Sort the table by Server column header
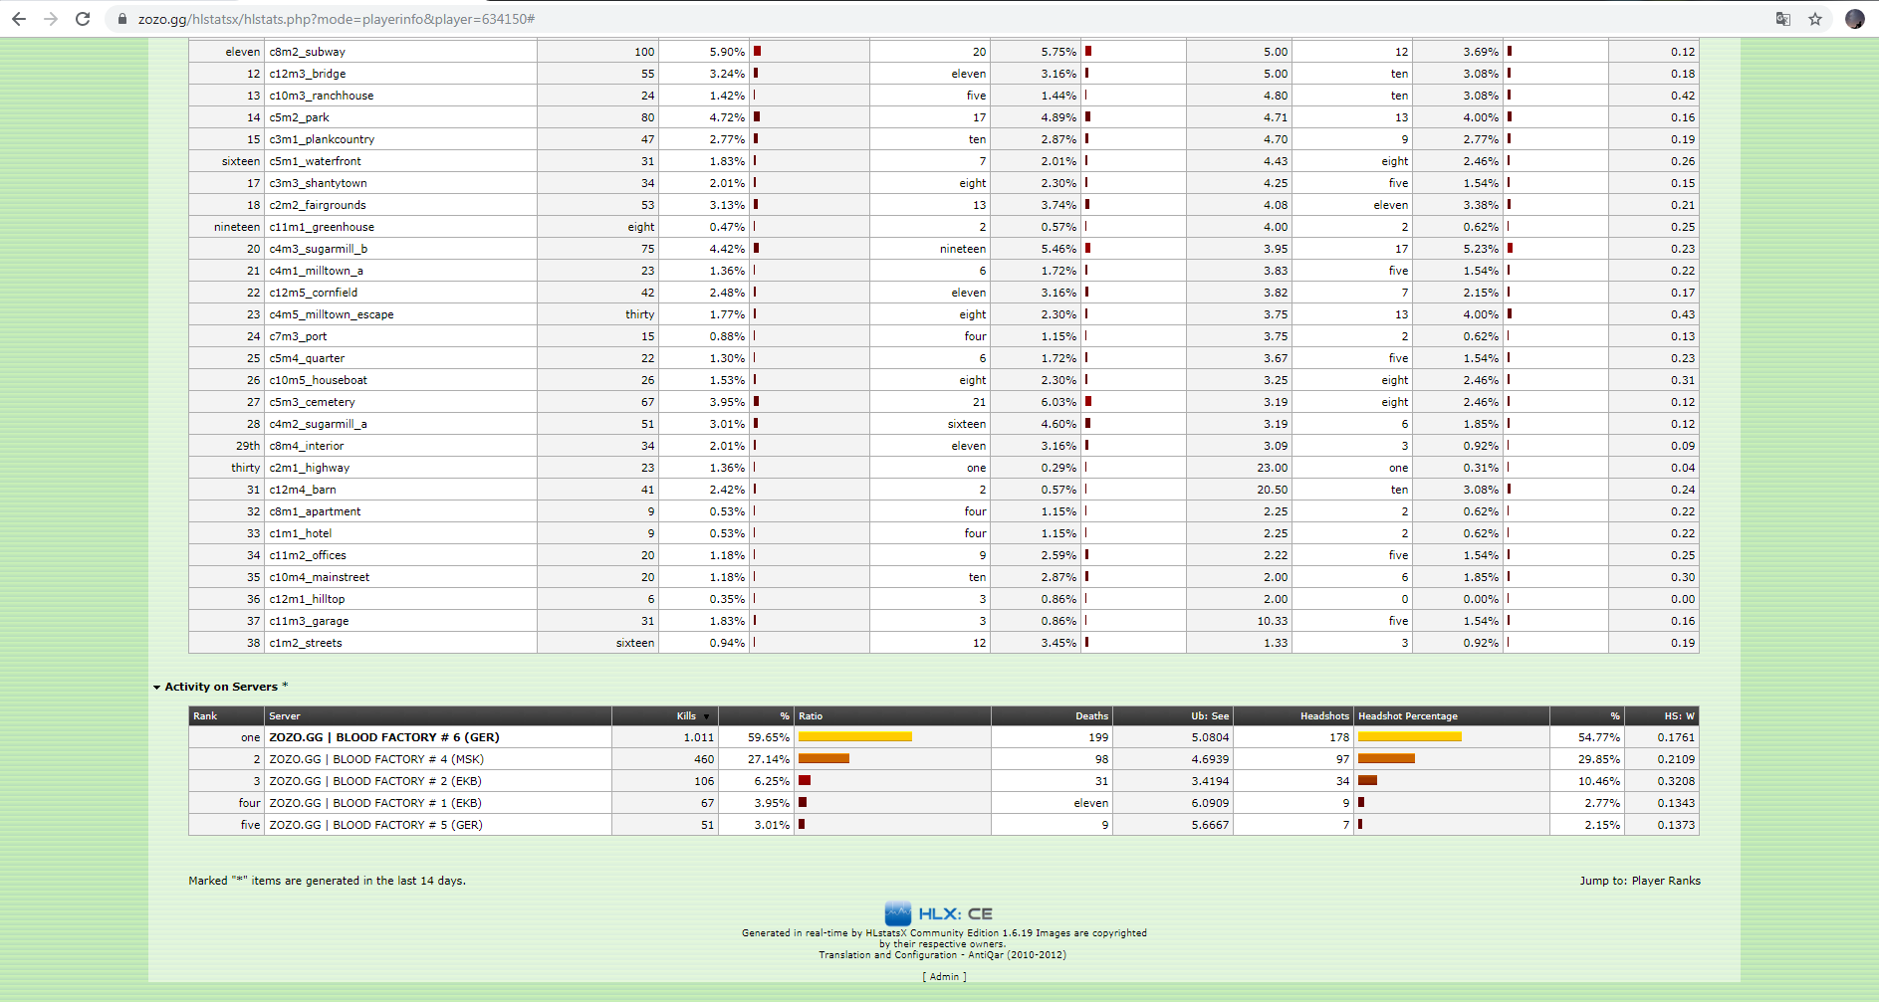This screenshot has width=1879, height=1002. [285, 716]
